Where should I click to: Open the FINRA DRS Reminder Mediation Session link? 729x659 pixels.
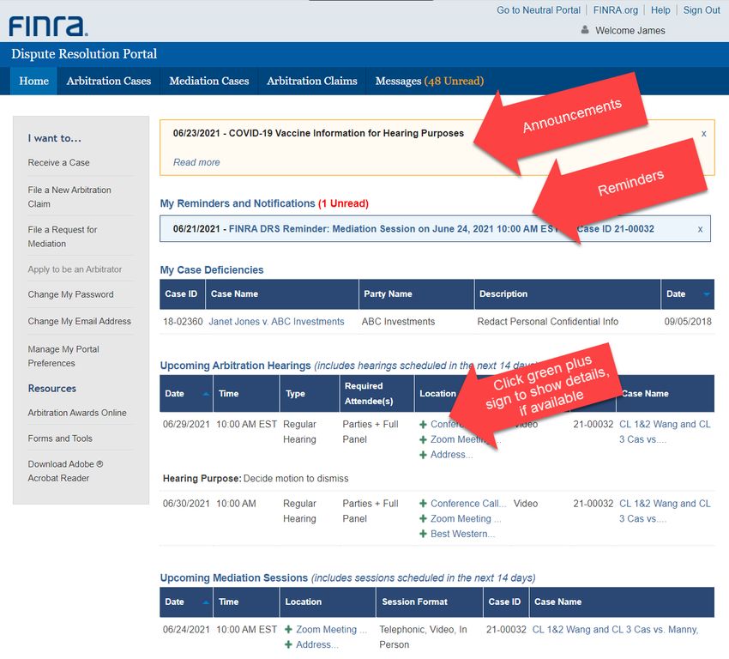[x=442, y=229]
